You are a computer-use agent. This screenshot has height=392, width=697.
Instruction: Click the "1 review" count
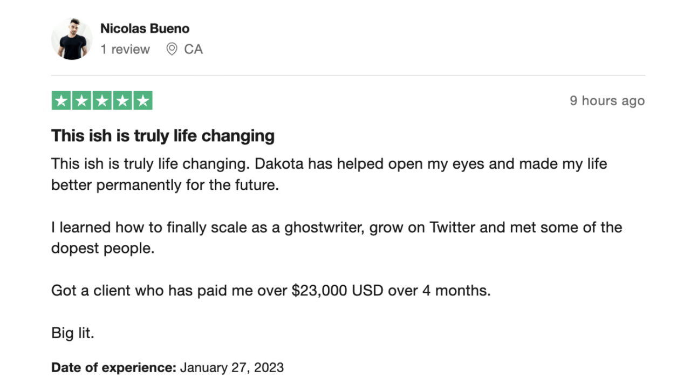click(125, 50)
